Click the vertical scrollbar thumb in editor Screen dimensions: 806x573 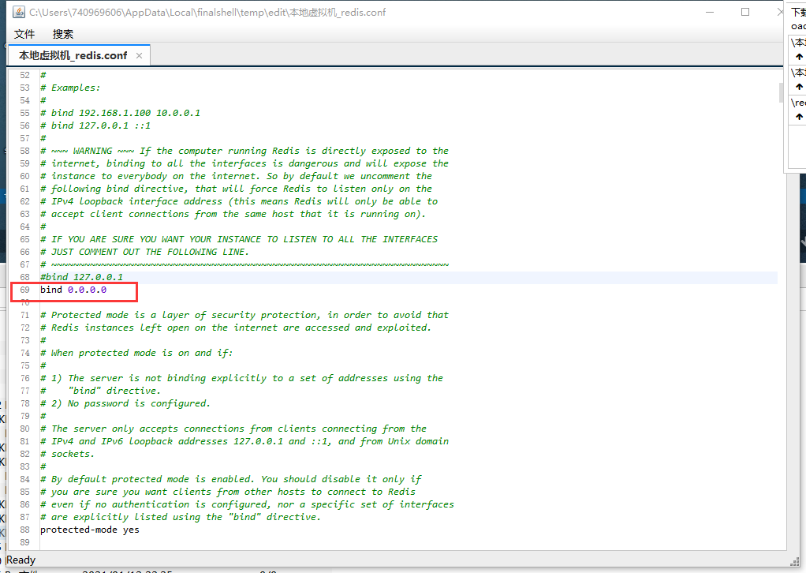click(781, 93)
